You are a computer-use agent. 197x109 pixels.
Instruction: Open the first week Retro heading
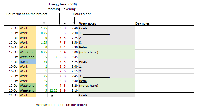click(83, 47)
